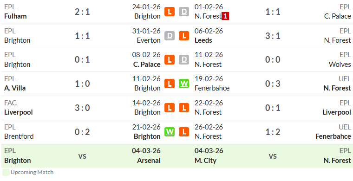Click the red card indicator beside N. Forest
The width and height of the screenshot is (353, 181).
pos(225,16)
